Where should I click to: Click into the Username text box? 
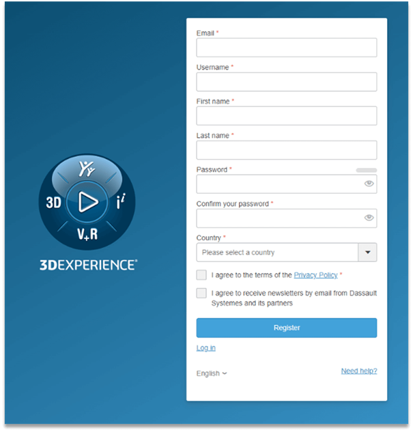click(286, 82)
